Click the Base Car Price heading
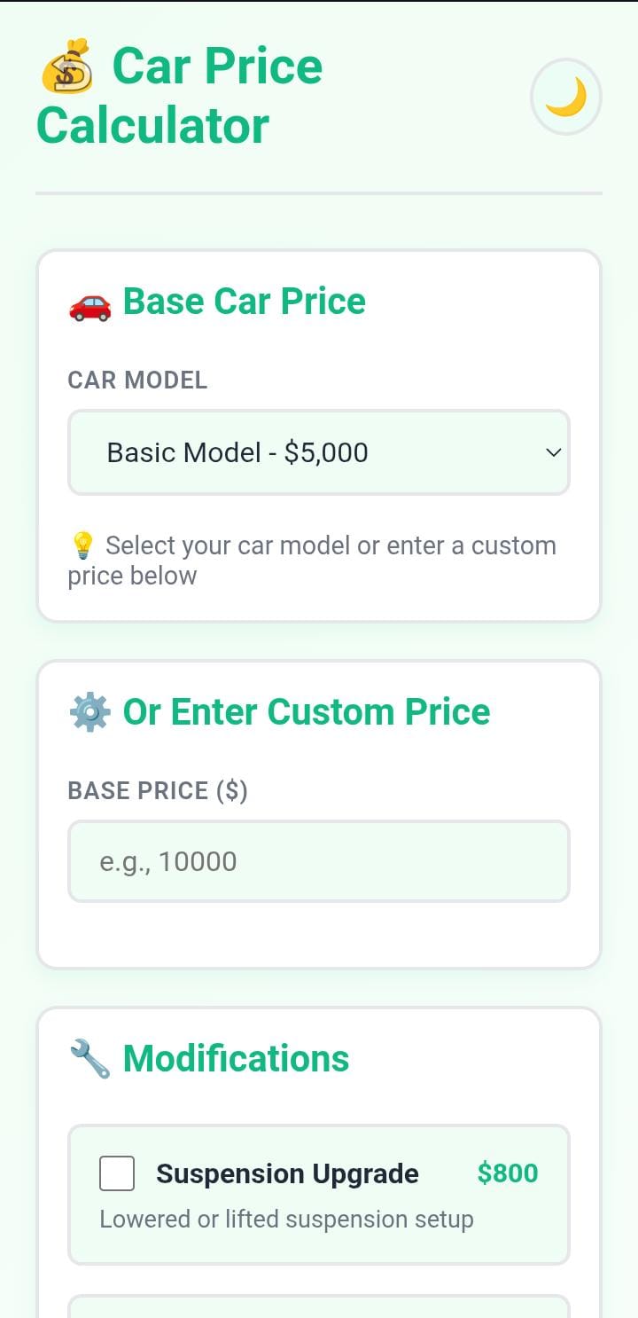 coord(244,302)
